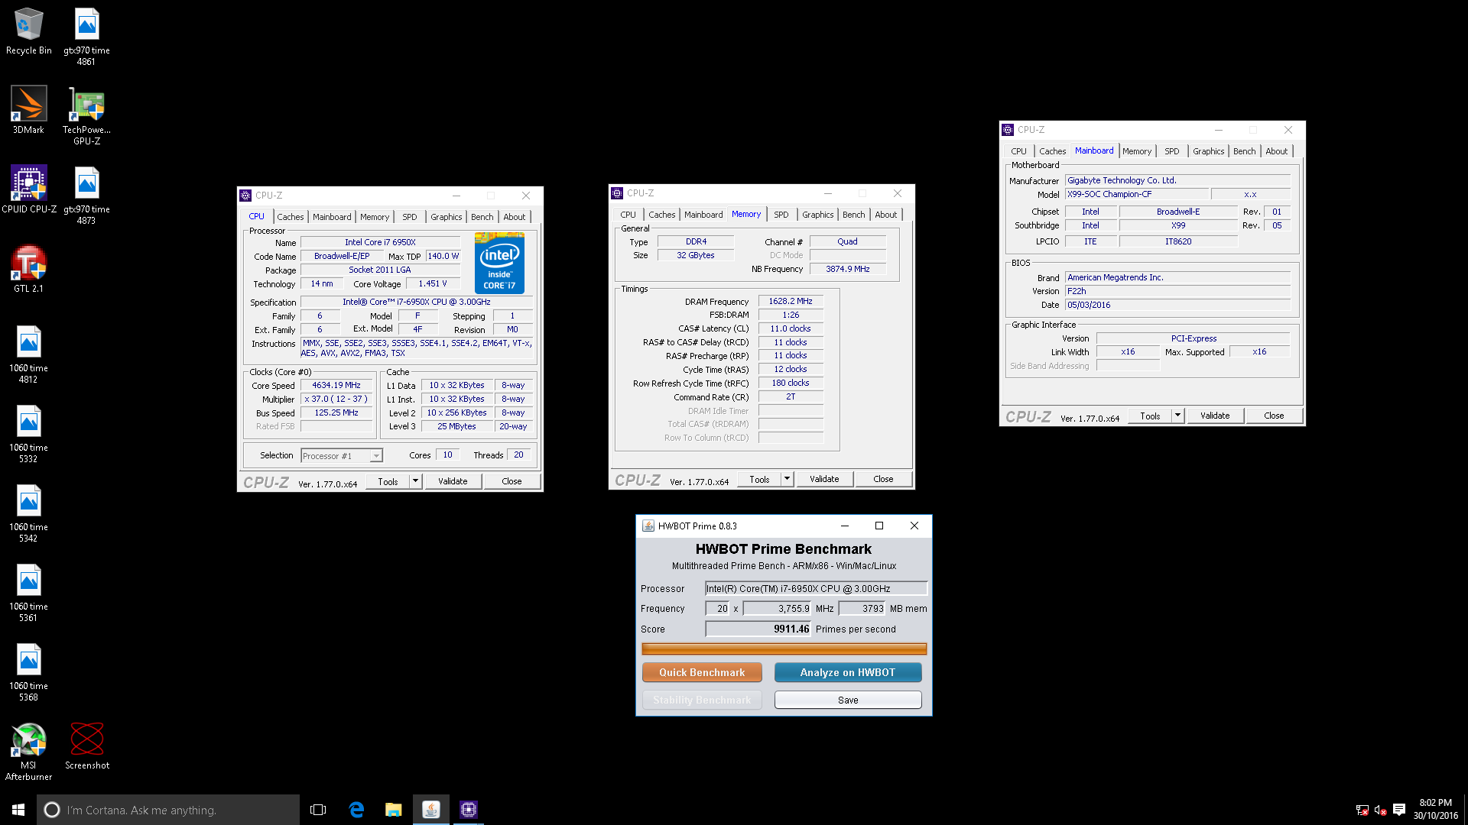Click the HWBOT Prime orange progress bar
Screen dimensions: 1468x825
[784, 649]
